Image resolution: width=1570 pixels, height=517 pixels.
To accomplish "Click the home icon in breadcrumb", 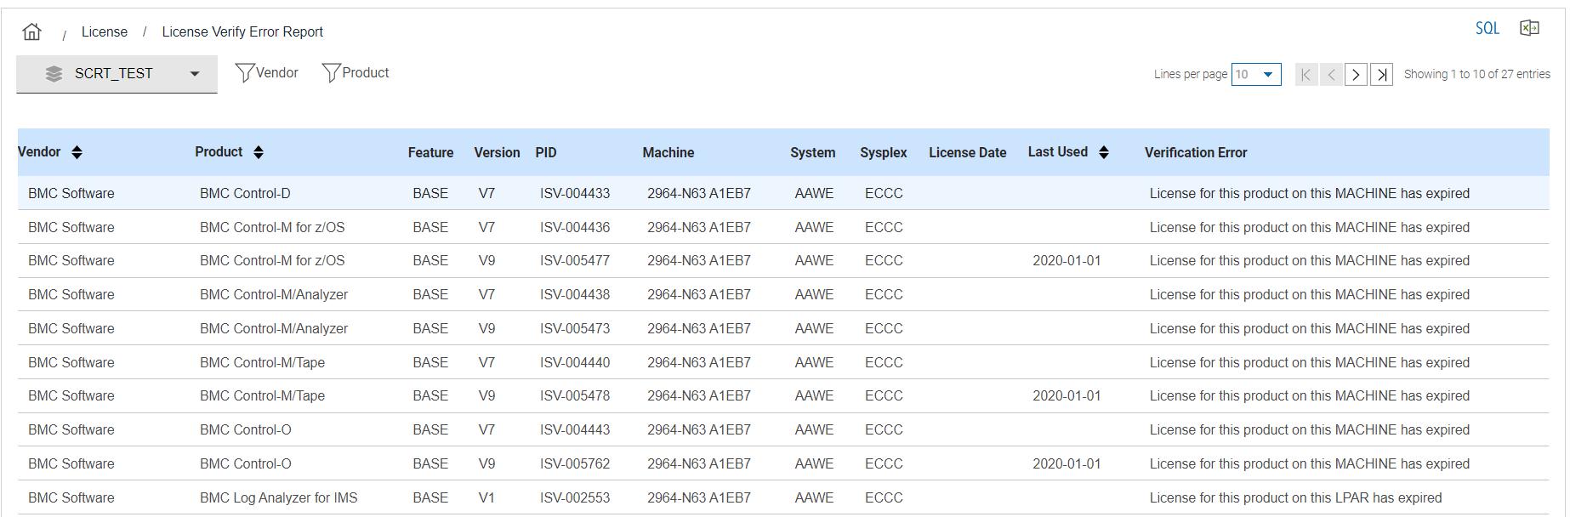I will coord(32,32).
